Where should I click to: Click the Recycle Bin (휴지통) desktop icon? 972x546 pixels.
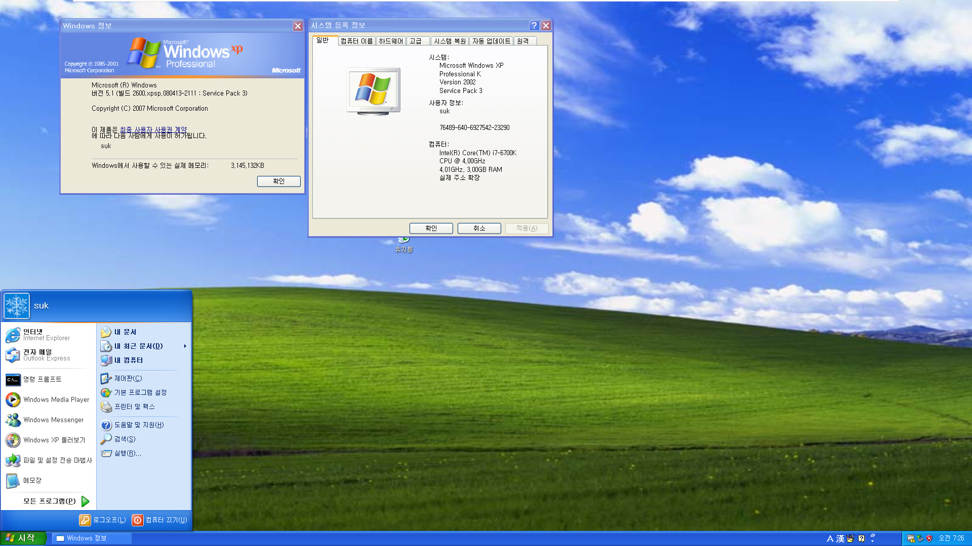click(404, 245)
